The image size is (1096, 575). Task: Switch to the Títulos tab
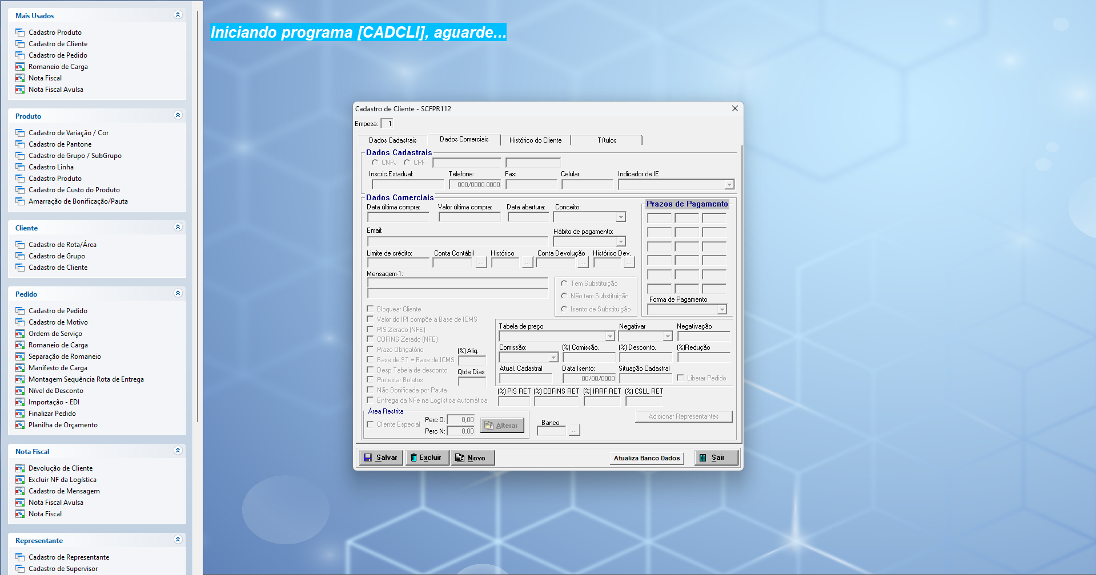(607, 140)
